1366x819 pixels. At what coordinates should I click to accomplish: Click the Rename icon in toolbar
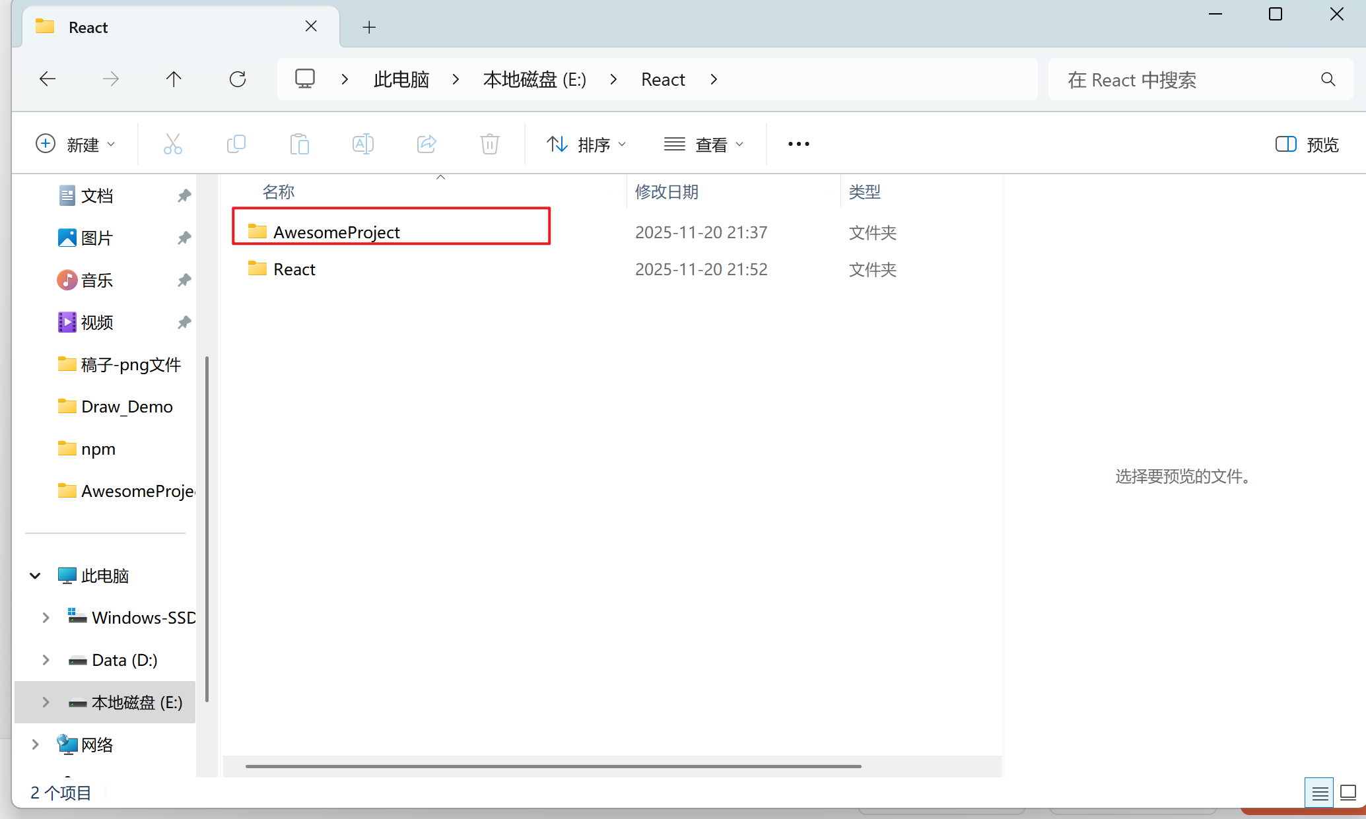(362, 144)
